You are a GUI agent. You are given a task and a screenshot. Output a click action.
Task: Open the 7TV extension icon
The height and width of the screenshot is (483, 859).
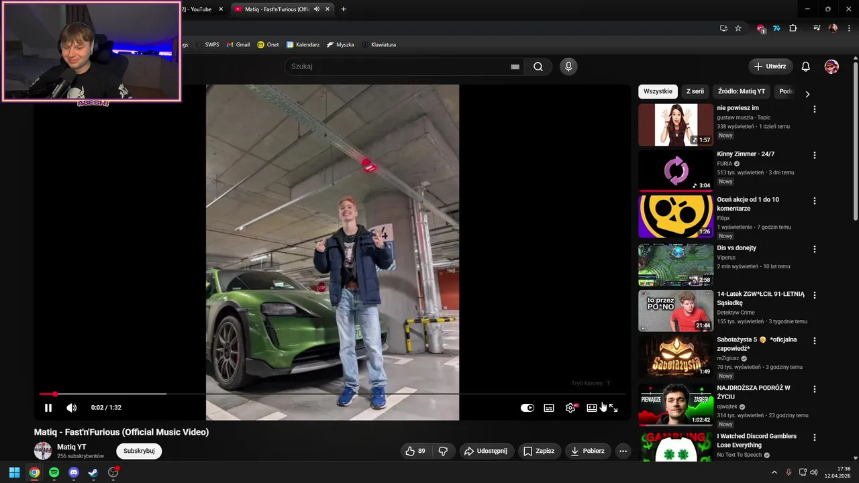[776, 28]
